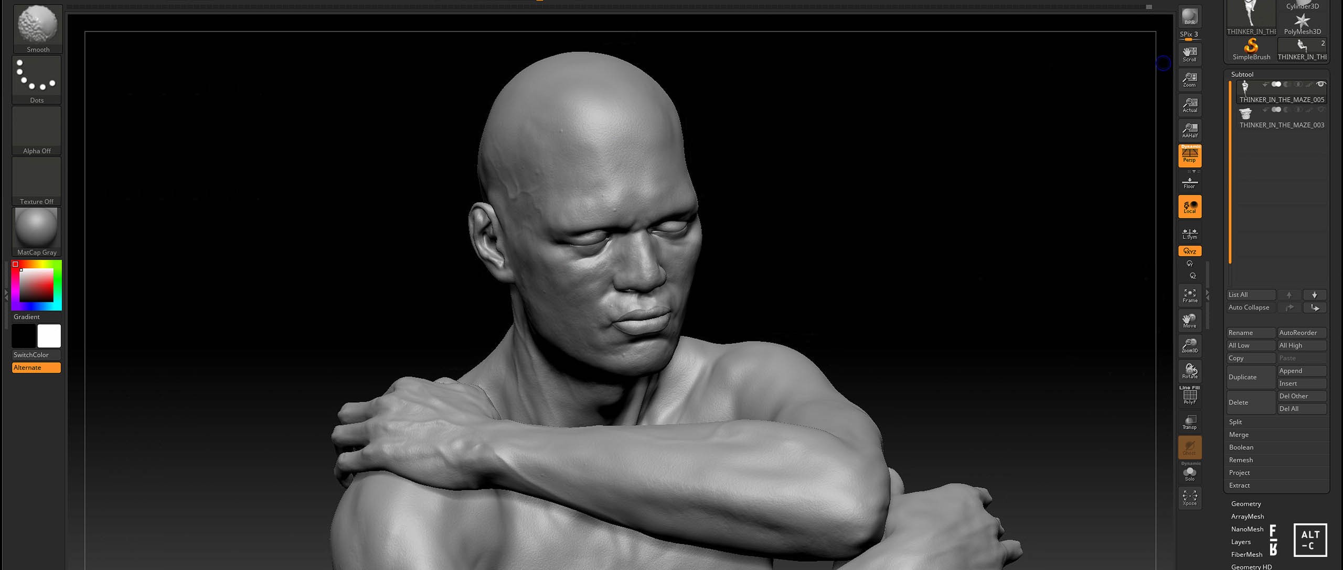Click the Frame button
1343x570 pixels.
tap(1190, 295)
